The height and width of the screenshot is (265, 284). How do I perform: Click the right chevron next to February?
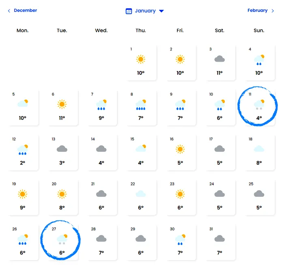click(273, 11)
